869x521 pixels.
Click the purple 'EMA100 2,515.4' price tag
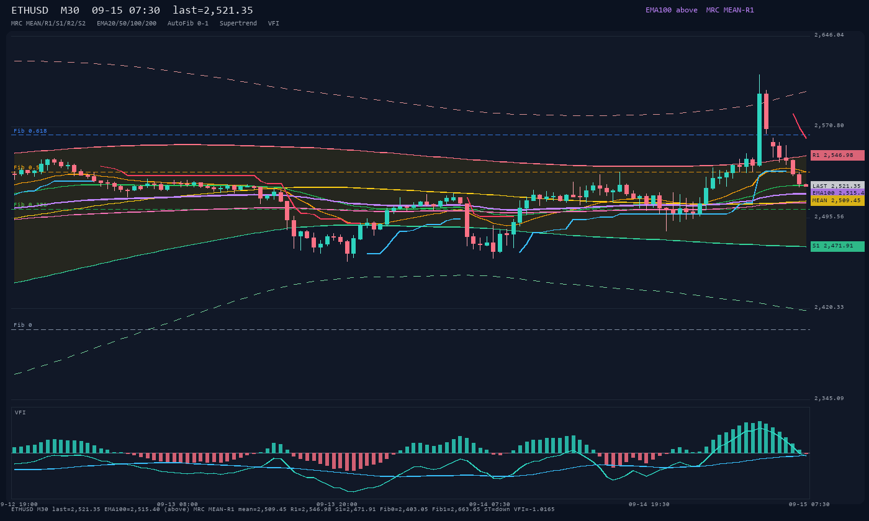pos(837,193)
